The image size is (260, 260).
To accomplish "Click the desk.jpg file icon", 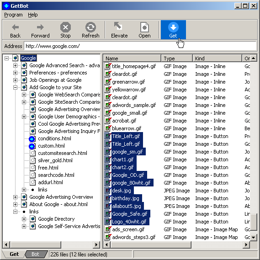I will (108, 191).
